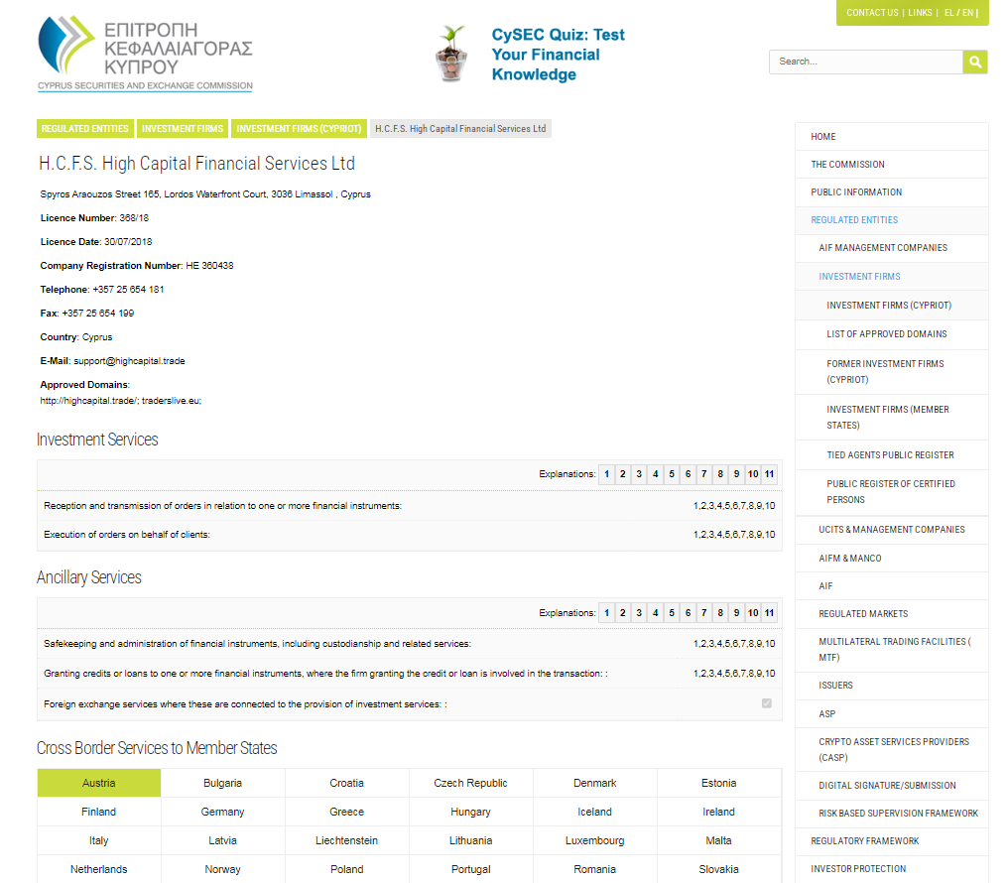Screen dimensions: 1007x883
Task: Open Ancillary Services explanation 11
Action: pyautogui.click(x=769, y=612)
